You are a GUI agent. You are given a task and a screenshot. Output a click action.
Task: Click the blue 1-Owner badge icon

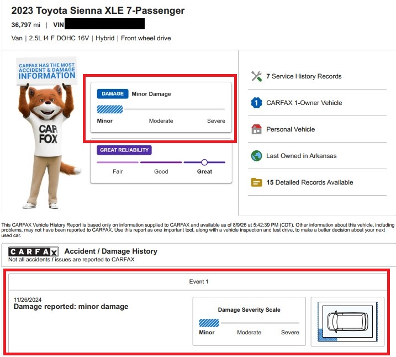click(x=256, y=103)
